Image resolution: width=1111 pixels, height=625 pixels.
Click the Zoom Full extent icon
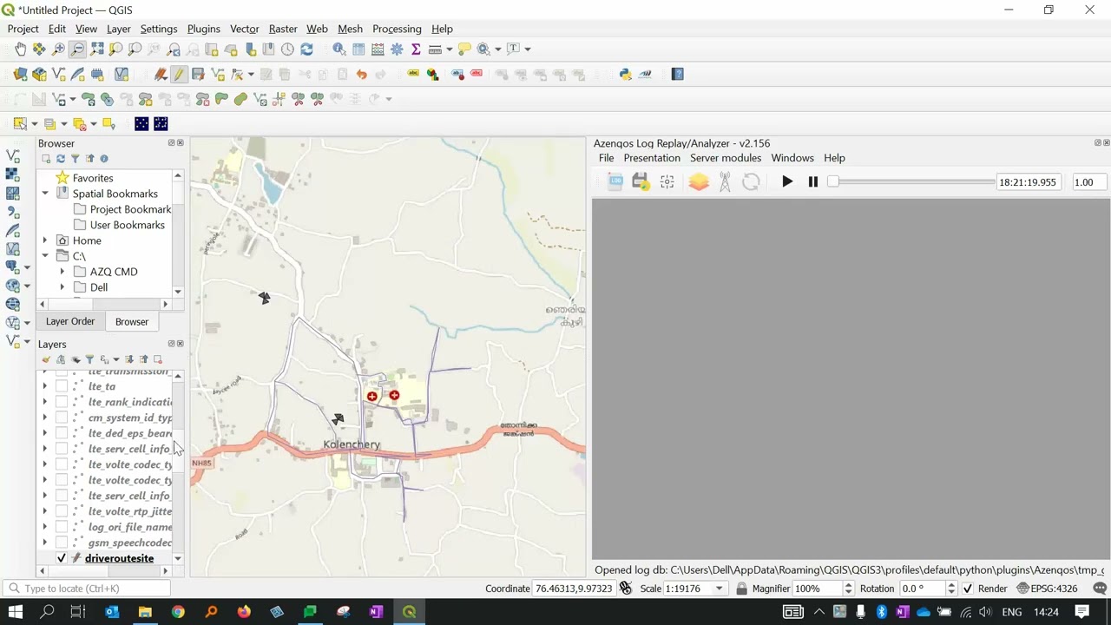click(96, 49)
